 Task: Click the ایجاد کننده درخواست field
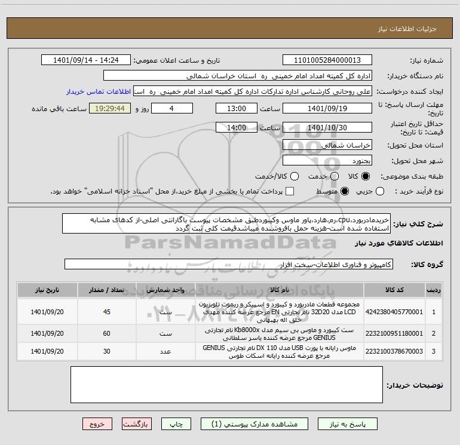click(253, 91)
